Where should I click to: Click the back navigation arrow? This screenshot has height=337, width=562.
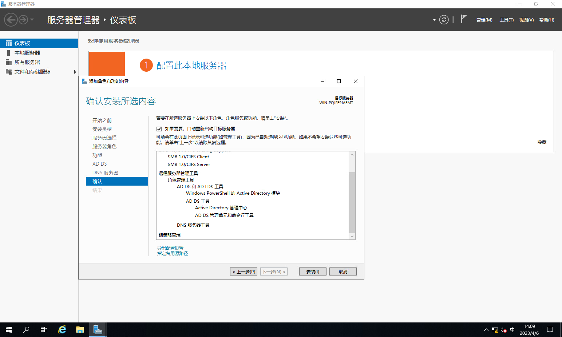(11, 20)
